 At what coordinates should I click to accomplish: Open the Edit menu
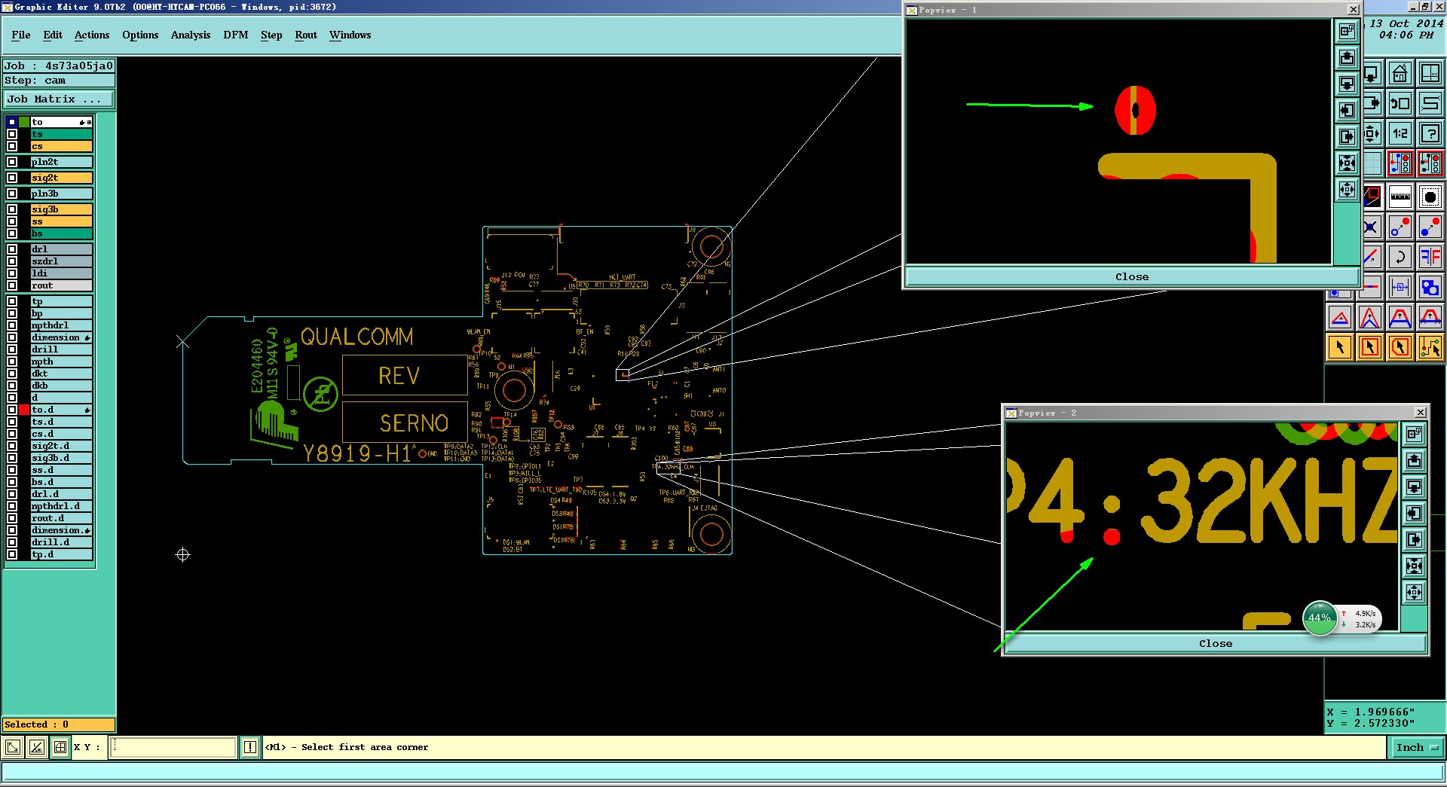(53, 35)
